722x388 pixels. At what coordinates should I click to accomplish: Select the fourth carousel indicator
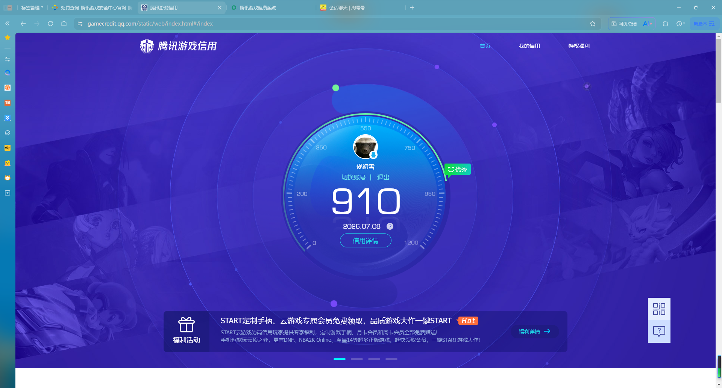[391, 359]
